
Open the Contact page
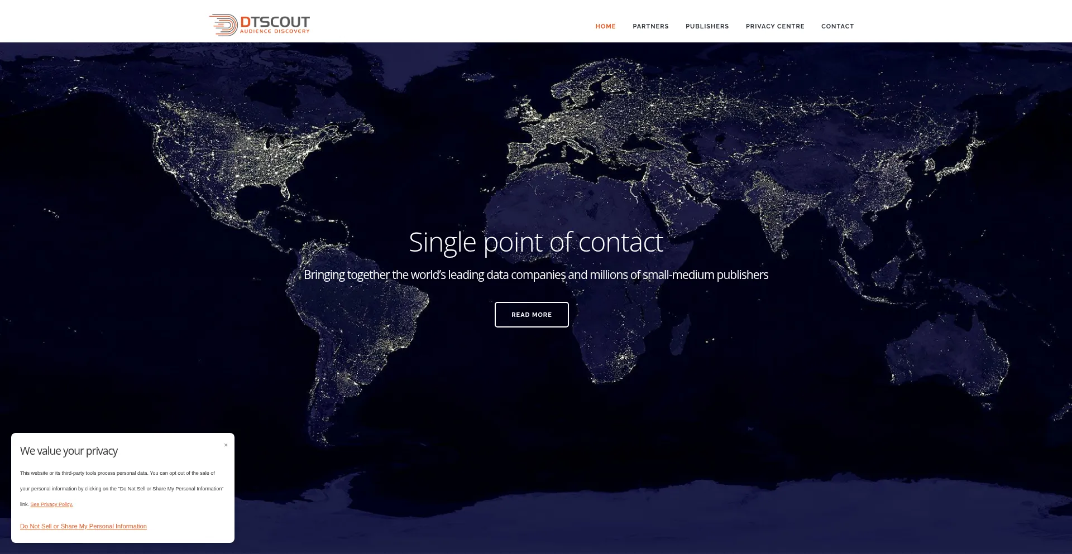point(837,26)
